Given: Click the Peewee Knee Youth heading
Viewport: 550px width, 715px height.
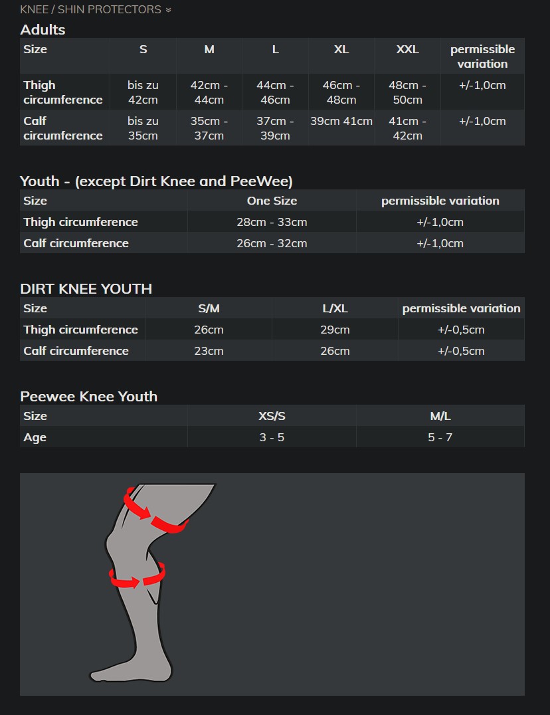Looking at the screenshot, I should (89, 396).
